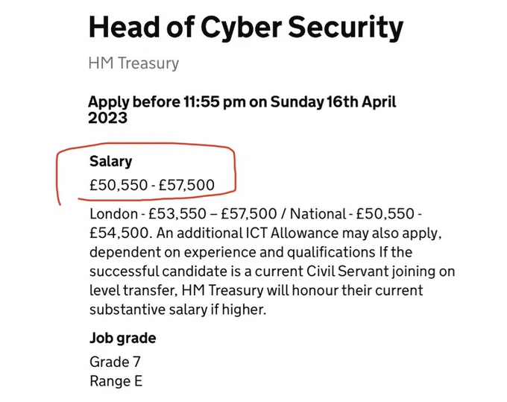Image resolution: width=507 pixels, height=402 pixels.
Task: Click the substantive salary if higher line
Action: tap(178, 310)
